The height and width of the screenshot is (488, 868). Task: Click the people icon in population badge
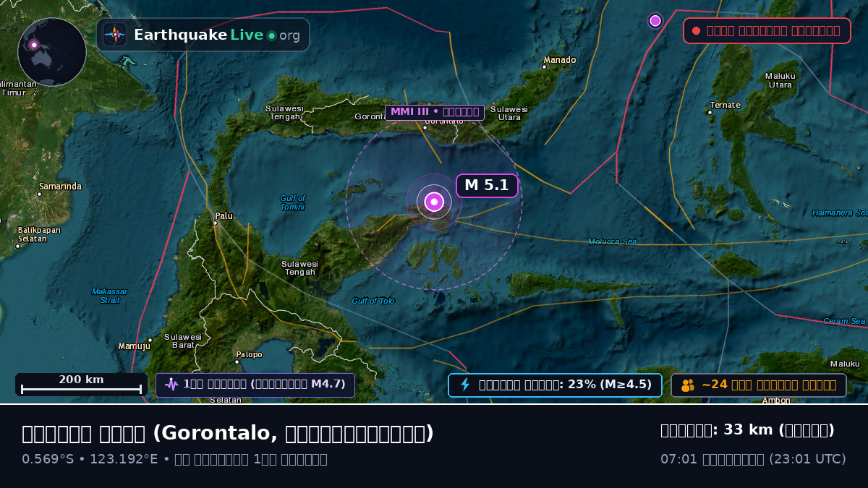point(688,385)
